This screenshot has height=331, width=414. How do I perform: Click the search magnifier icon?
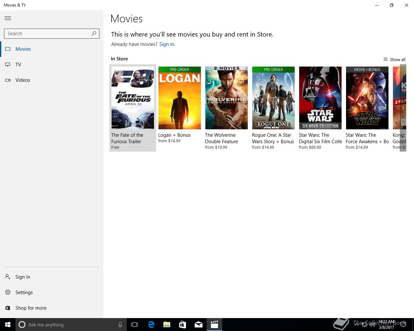(94, 33)
